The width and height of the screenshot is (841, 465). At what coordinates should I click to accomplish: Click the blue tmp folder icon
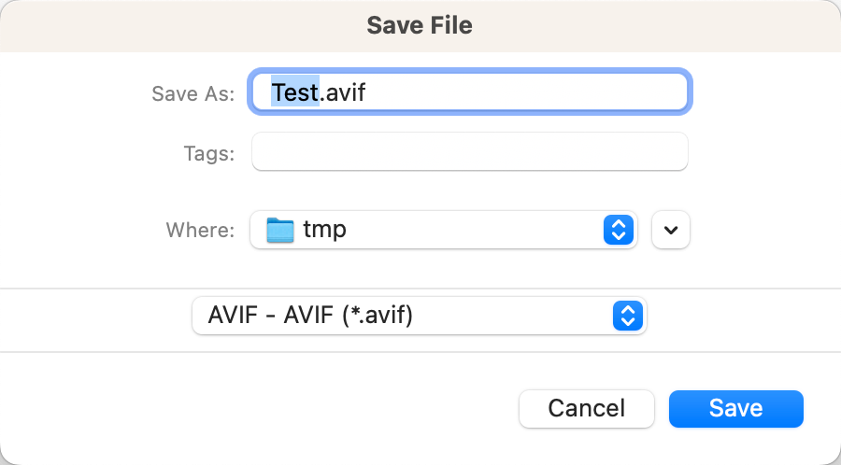[x=280, y=230]
